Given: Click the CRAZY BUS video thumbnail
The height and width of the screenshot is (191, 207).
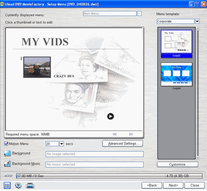Looking at the screenshot, I should coord(37,67).
